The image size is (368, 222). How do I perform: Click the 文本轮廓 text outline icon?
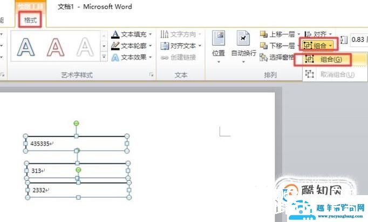tap(115, 46)
